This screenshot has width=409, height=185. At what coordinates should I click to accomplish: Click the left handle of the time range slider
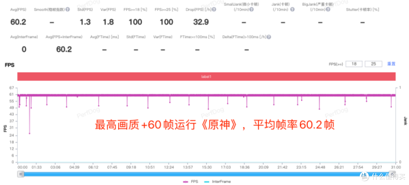(x=21, y=174)
